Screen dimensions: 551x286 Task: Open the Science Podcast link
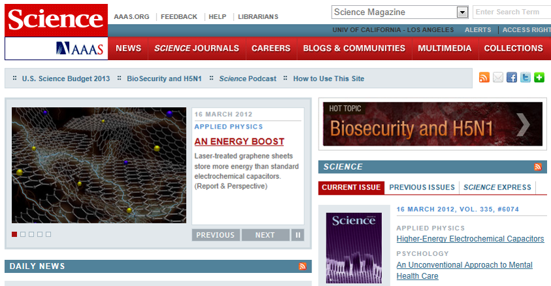click(247, 79)
